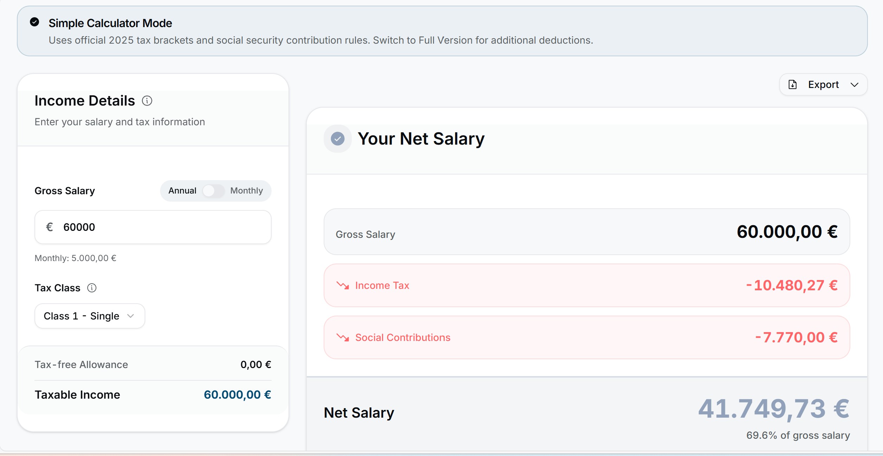Select the Monthly salary period label
This screenshot has height=456, width=883.
pyautogui.click(x=246, y=191)
